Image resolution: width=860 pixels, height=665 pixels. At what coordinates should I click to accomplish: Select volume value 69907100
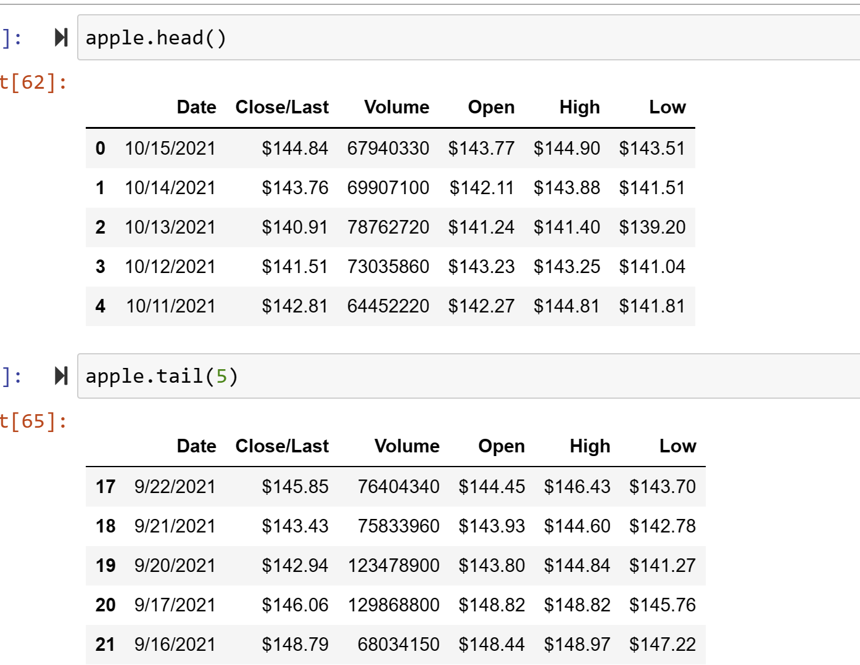click(x=388, y=188)
